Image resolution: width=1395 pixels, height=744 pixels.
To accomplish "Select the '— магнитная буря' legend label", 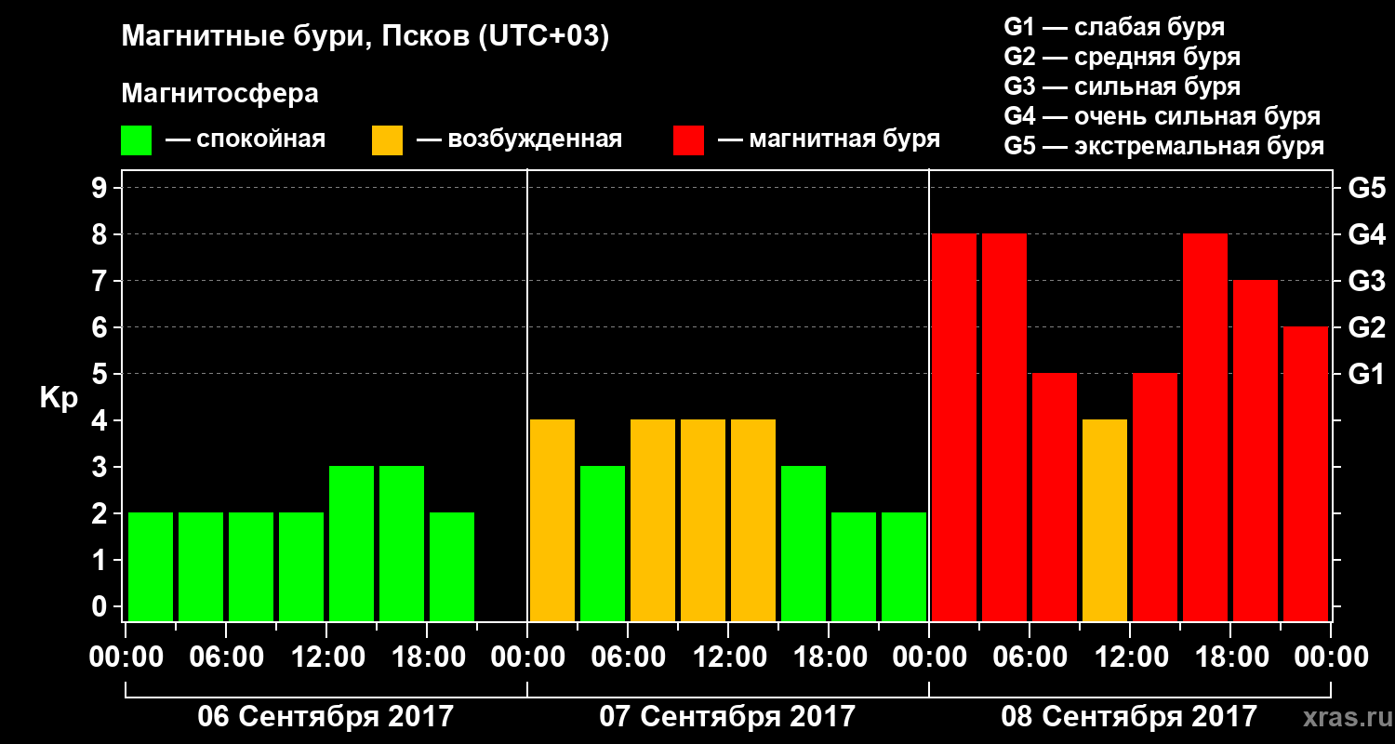I will (829, 139).
